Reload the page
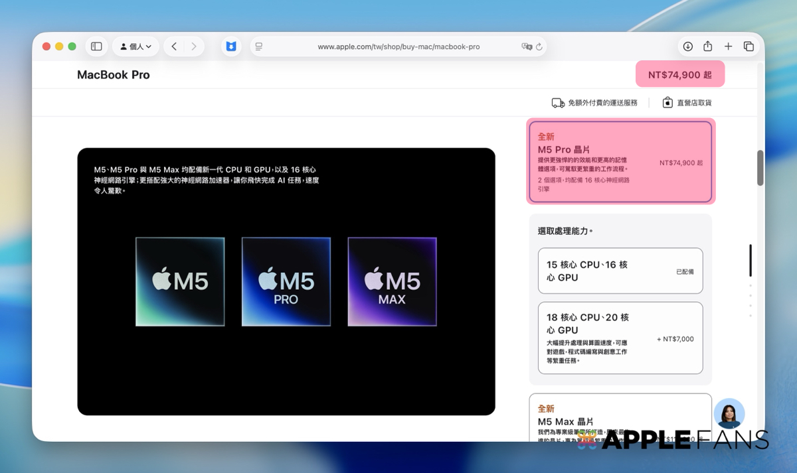The height and width of the screenshot is (473, 797). 539,46
